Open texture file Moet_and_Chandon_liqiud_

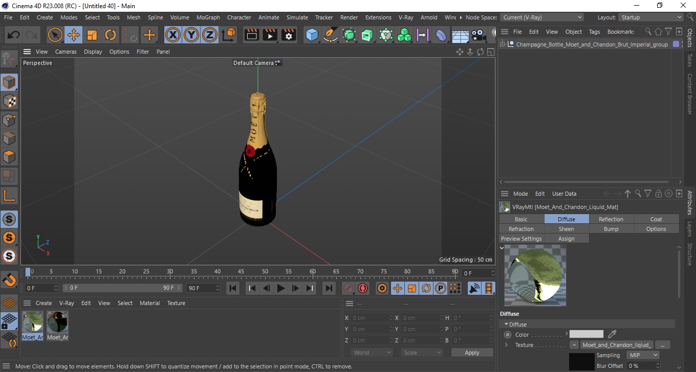click(x=617, y=345)
